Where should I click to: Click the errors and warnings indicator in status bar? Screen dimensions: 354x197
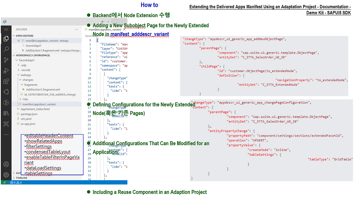pos(17,182)
